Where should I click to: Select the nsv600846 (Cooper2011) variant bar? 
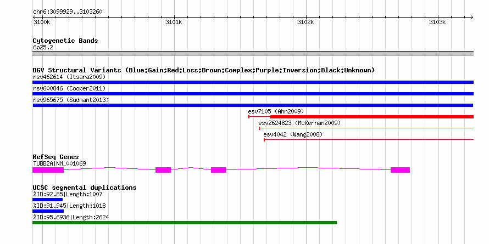pyautogui.click(x=253, y=94)
